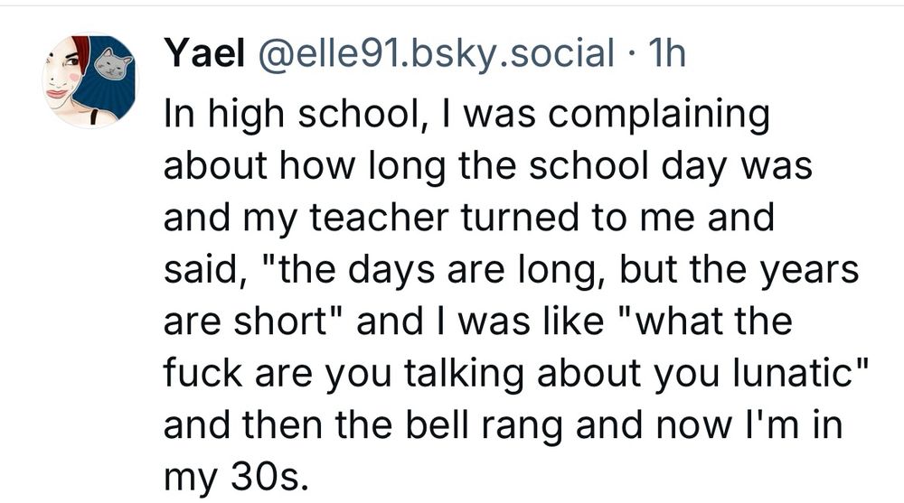904x503 pixels.
Task: Click the phrase 'but the years'
Action: coord(739,270)
